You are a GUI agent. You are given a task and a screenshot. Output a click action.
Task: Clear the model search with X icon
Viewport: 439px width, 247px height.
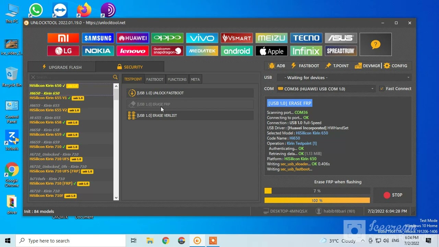33,77
